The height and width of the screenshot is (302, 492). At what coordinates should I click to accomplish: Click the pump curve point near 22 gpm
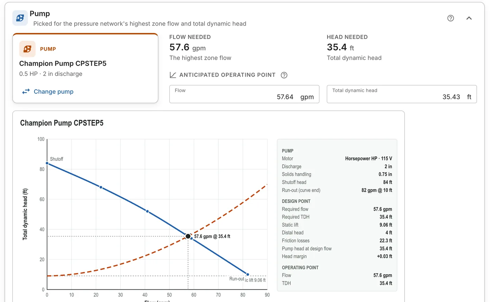(x=101, y=187)
